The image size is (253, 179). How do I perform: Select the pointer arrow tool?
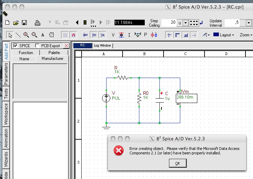(10, 35)
